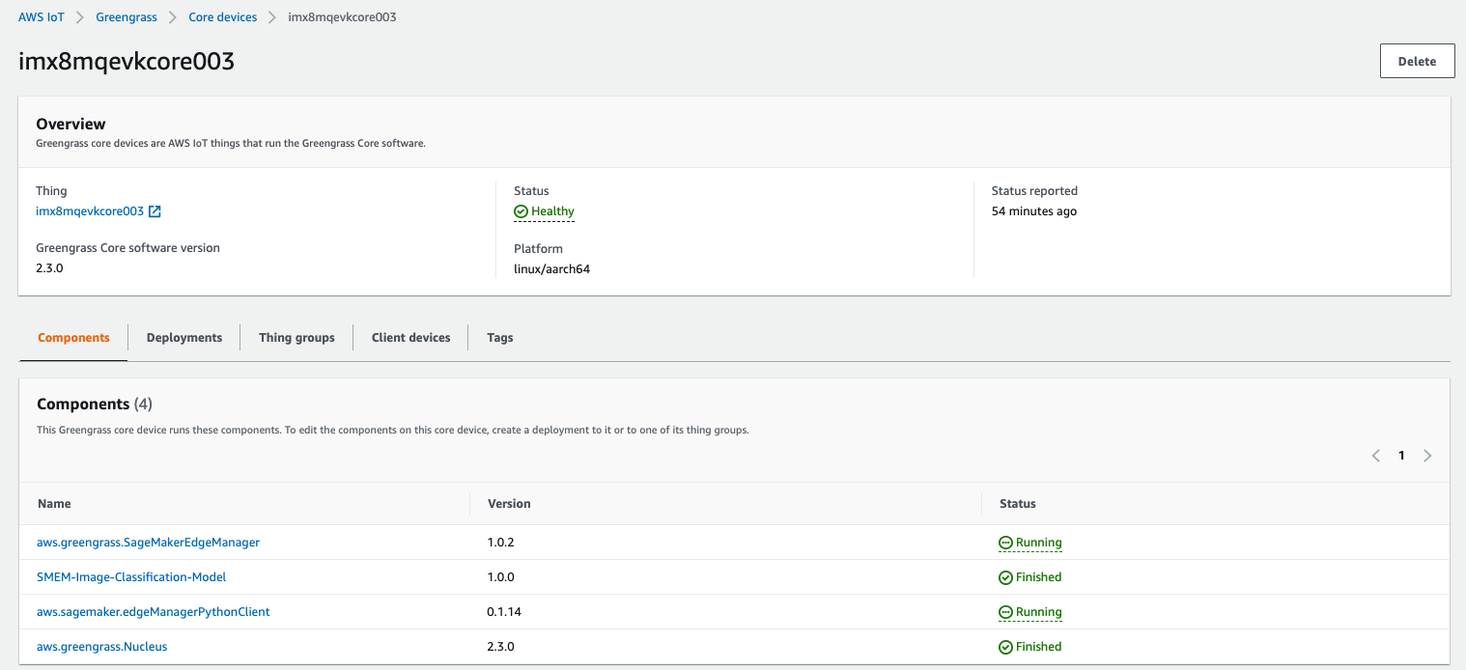Click the Finished icon for aws.greengrass.Nucleus
Screen dimensions: 1466x670
(1005, 647)
